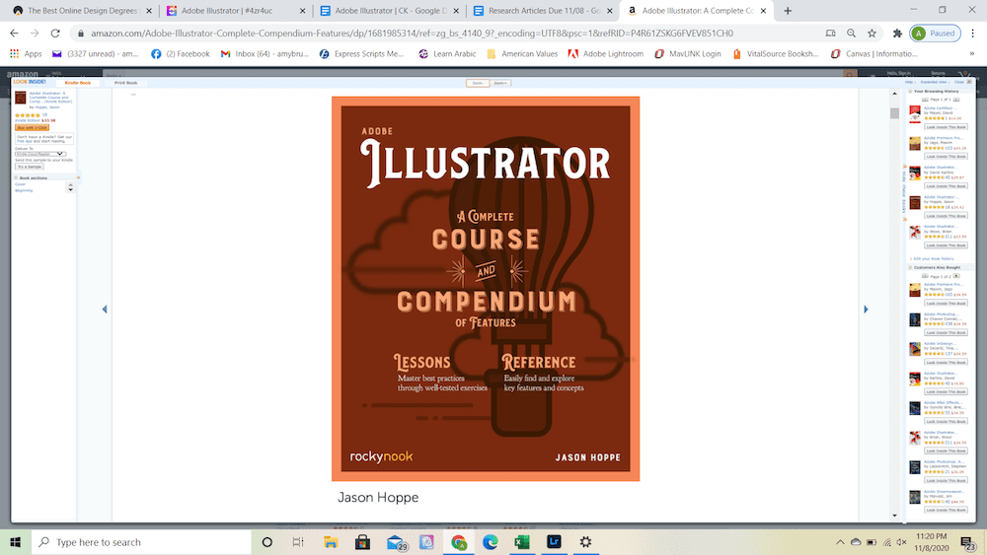
Task: Open the Chrome zoom magnifier icon in address bar
Action: tap(851, 34)
